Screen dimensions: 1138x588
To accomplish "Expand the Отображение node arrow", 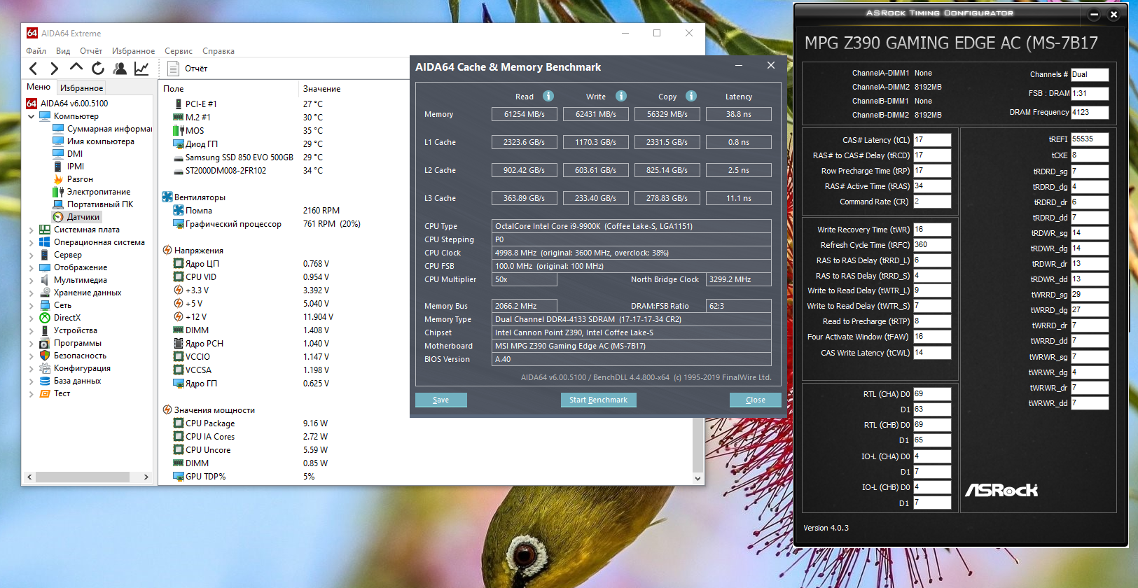I will point(32,267).
